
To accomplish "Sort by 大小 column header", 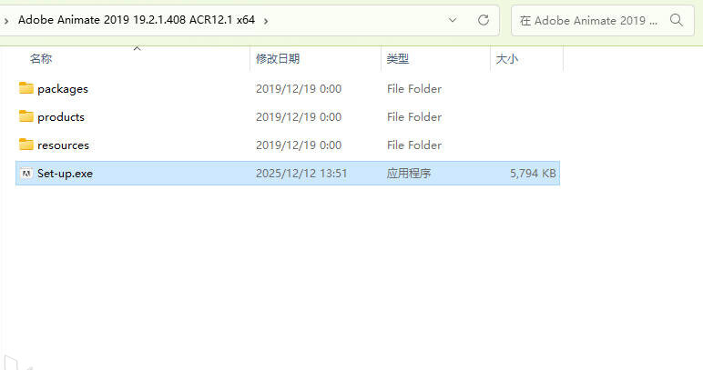I will click(x=507, y=58).
